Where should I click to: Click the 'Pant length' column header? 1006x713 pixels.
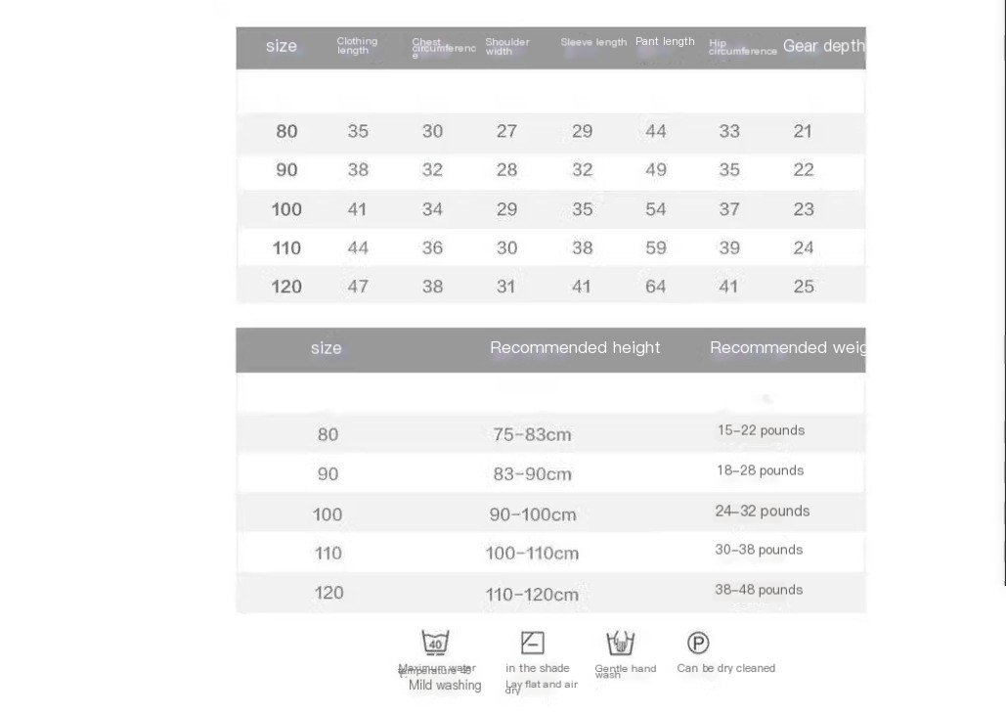point(665,41)
